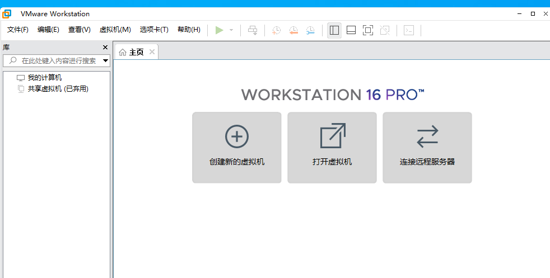Click Send Ctrl+Alt+Del toolbar icon
The height and width of the screenshot is (278, 550).
(253, 30)
